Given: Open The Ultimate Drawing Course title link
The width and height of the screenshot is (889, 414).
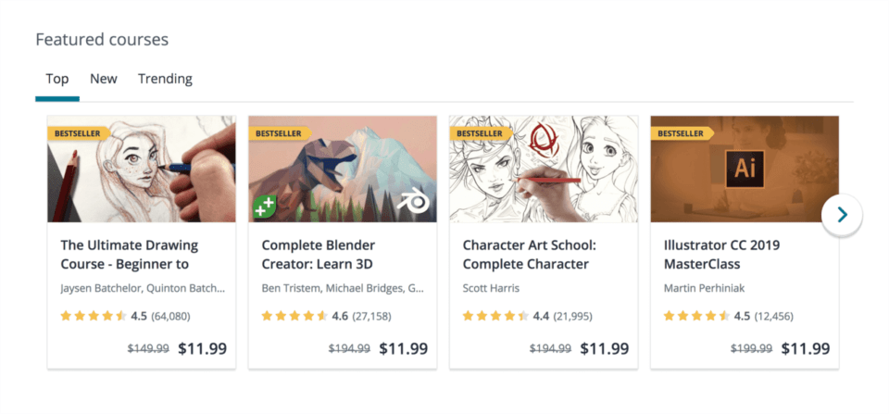Looking at the screenshot, I should [x=130, y=255].
